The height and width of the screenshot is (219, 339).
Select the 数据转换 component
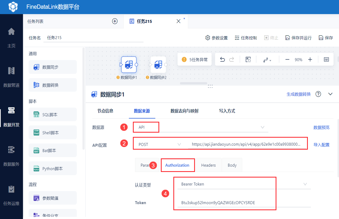pos(53,85)
